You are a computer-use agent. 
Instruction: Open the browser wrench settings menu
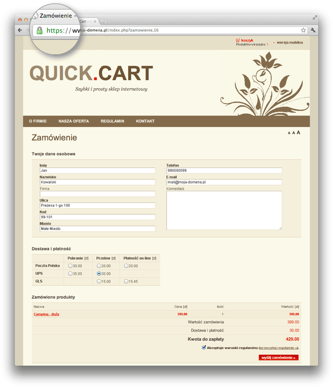point(313,30)
